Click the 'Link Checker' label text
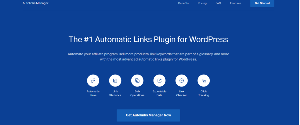The height and width of the screenshot is (125, 300). click(181, 93)
